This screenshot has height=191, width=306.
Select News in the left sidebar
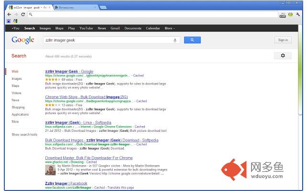[15, 100]
